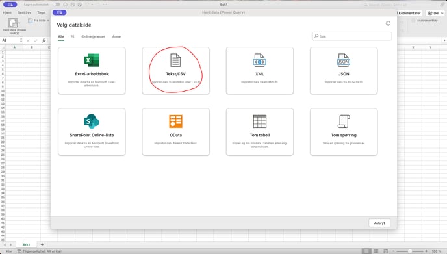Click the smiley feedback icon in dialog
Screen dimensions: 447x254
point(388,23)
